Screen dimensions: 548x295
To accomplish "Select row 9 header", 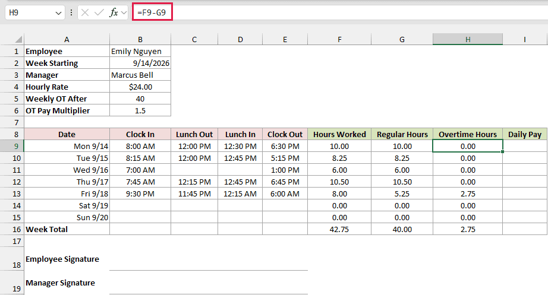I will [12, 146].
